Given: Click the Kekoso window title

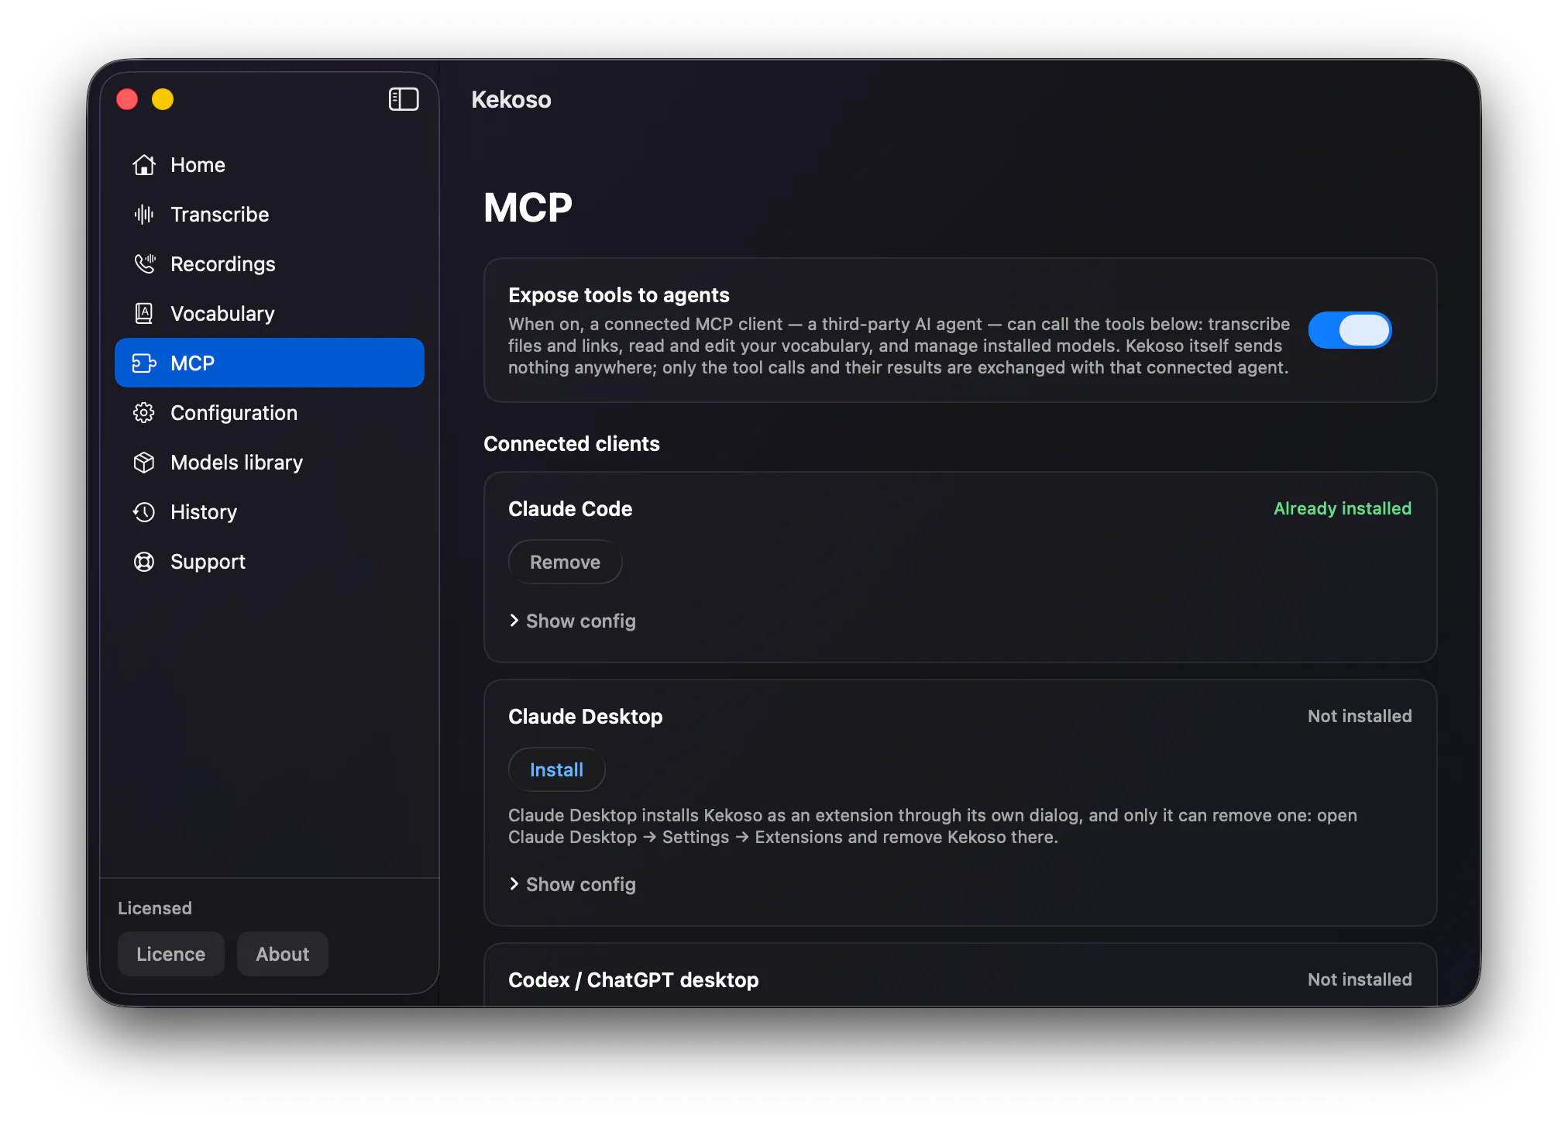Looking at the screenshot, I should [511, 99].
